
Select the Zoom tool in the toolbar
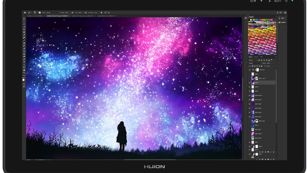click(24, 73)
